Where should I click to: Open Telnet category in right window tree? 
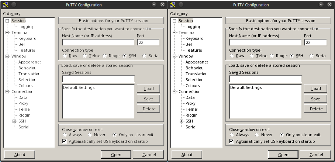[191, 109]
